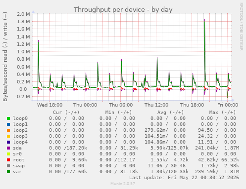Click the 'Thu 06:00' x-axis label

(x=121, y=105)
